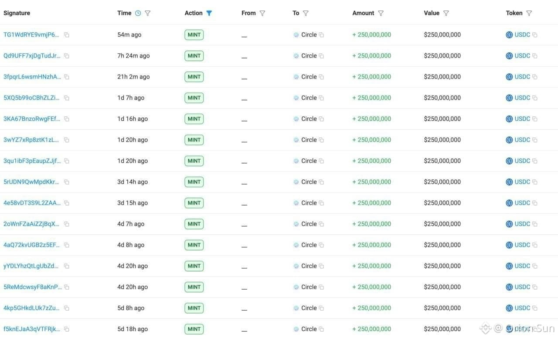This screenshot has height=339, width=558.
Task: Copy the signature starting with TG1WdRYE9vmjP6
Action: tap(67, 35)
